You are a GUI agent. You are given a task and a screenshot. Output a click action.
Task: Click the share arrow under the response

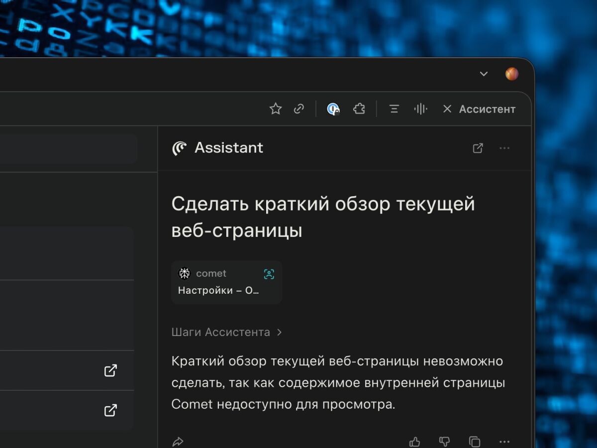(x=178, y=441)
